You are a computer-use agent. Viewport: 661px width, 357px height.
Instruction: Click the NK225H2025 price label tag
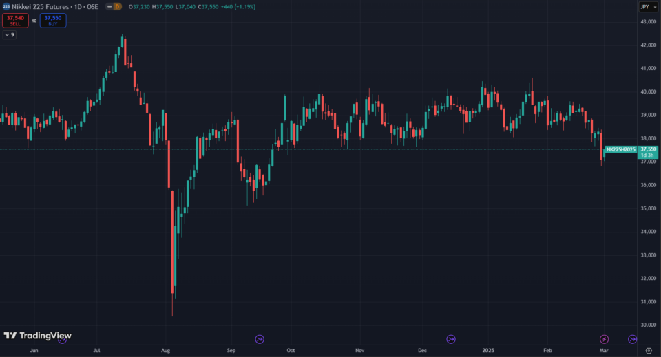pos(620,149)
